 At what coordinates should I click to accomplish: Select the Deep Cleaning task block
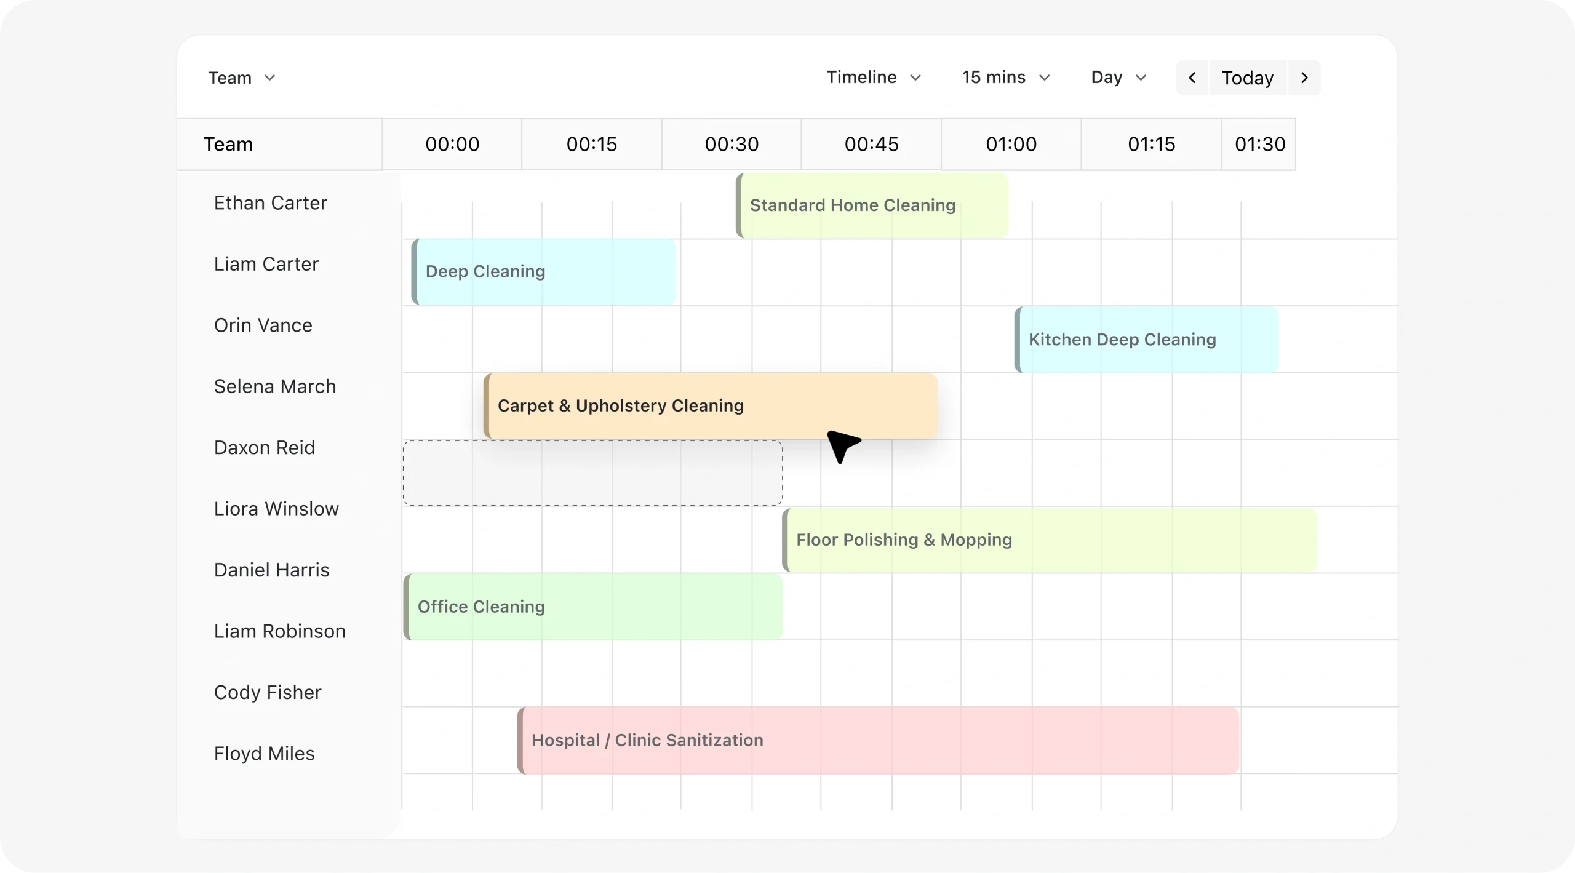coord(544,271)
